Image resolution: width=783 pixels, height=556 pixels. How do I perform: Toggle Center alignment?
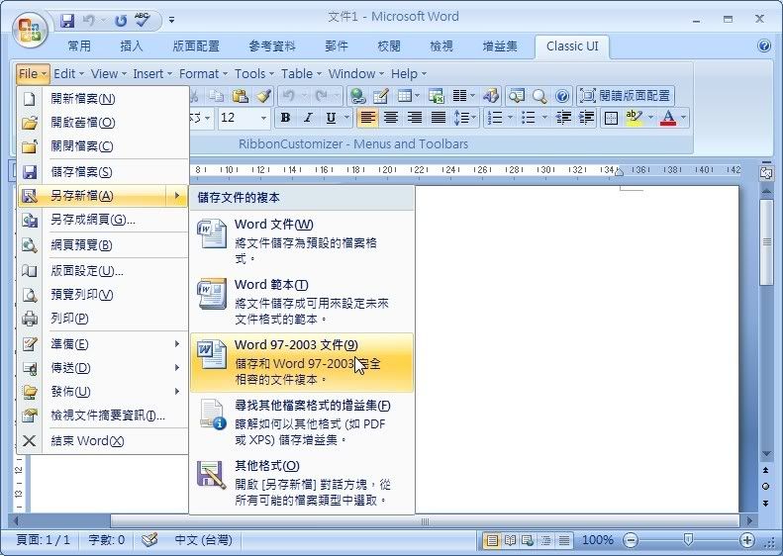point(391,118)
